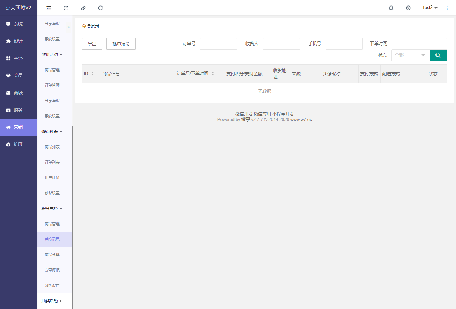The width and height of the screenshot is (456, 309).
Task: Open the vertical three-dot more menu
Action: tap(447, 8)
